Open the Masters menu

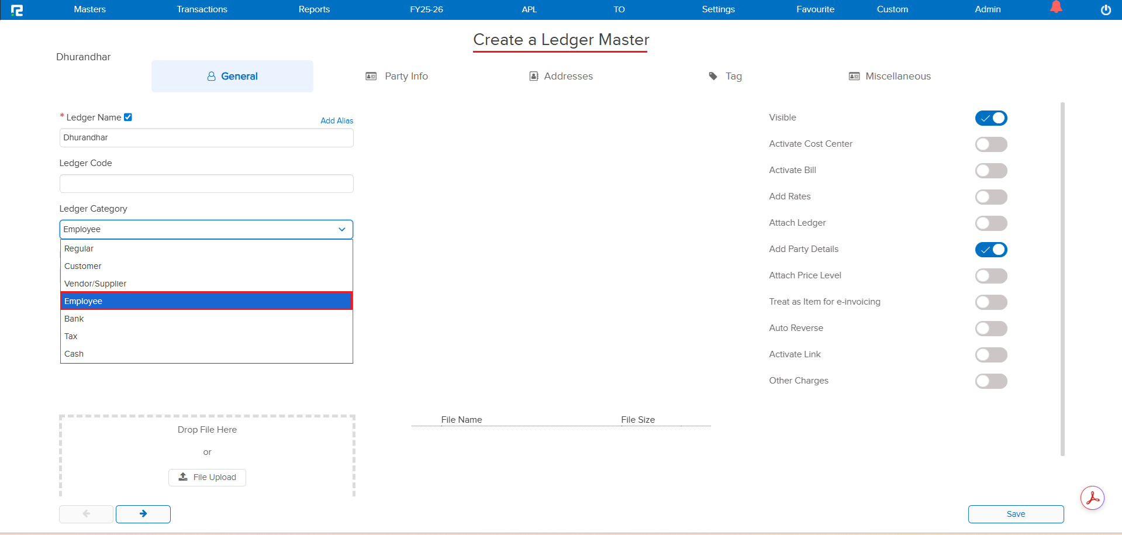(x=89, y=9)
